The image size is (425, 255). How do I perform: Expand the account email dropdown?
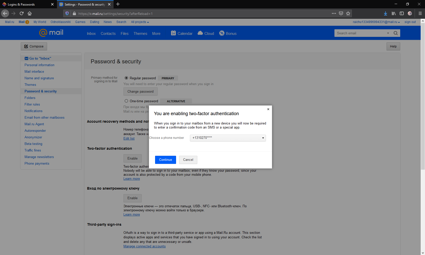click(376, 22)
